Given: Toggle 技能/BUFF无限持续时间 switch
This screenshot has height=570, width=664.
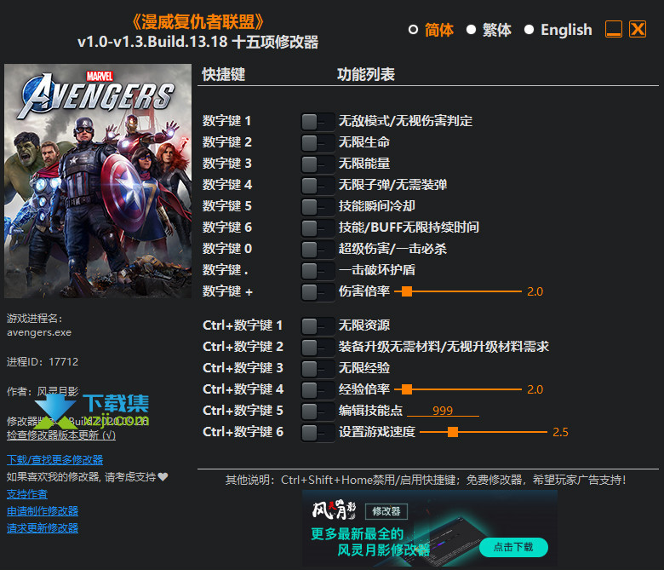Looking at the screenshot, I should pos(318,228).
